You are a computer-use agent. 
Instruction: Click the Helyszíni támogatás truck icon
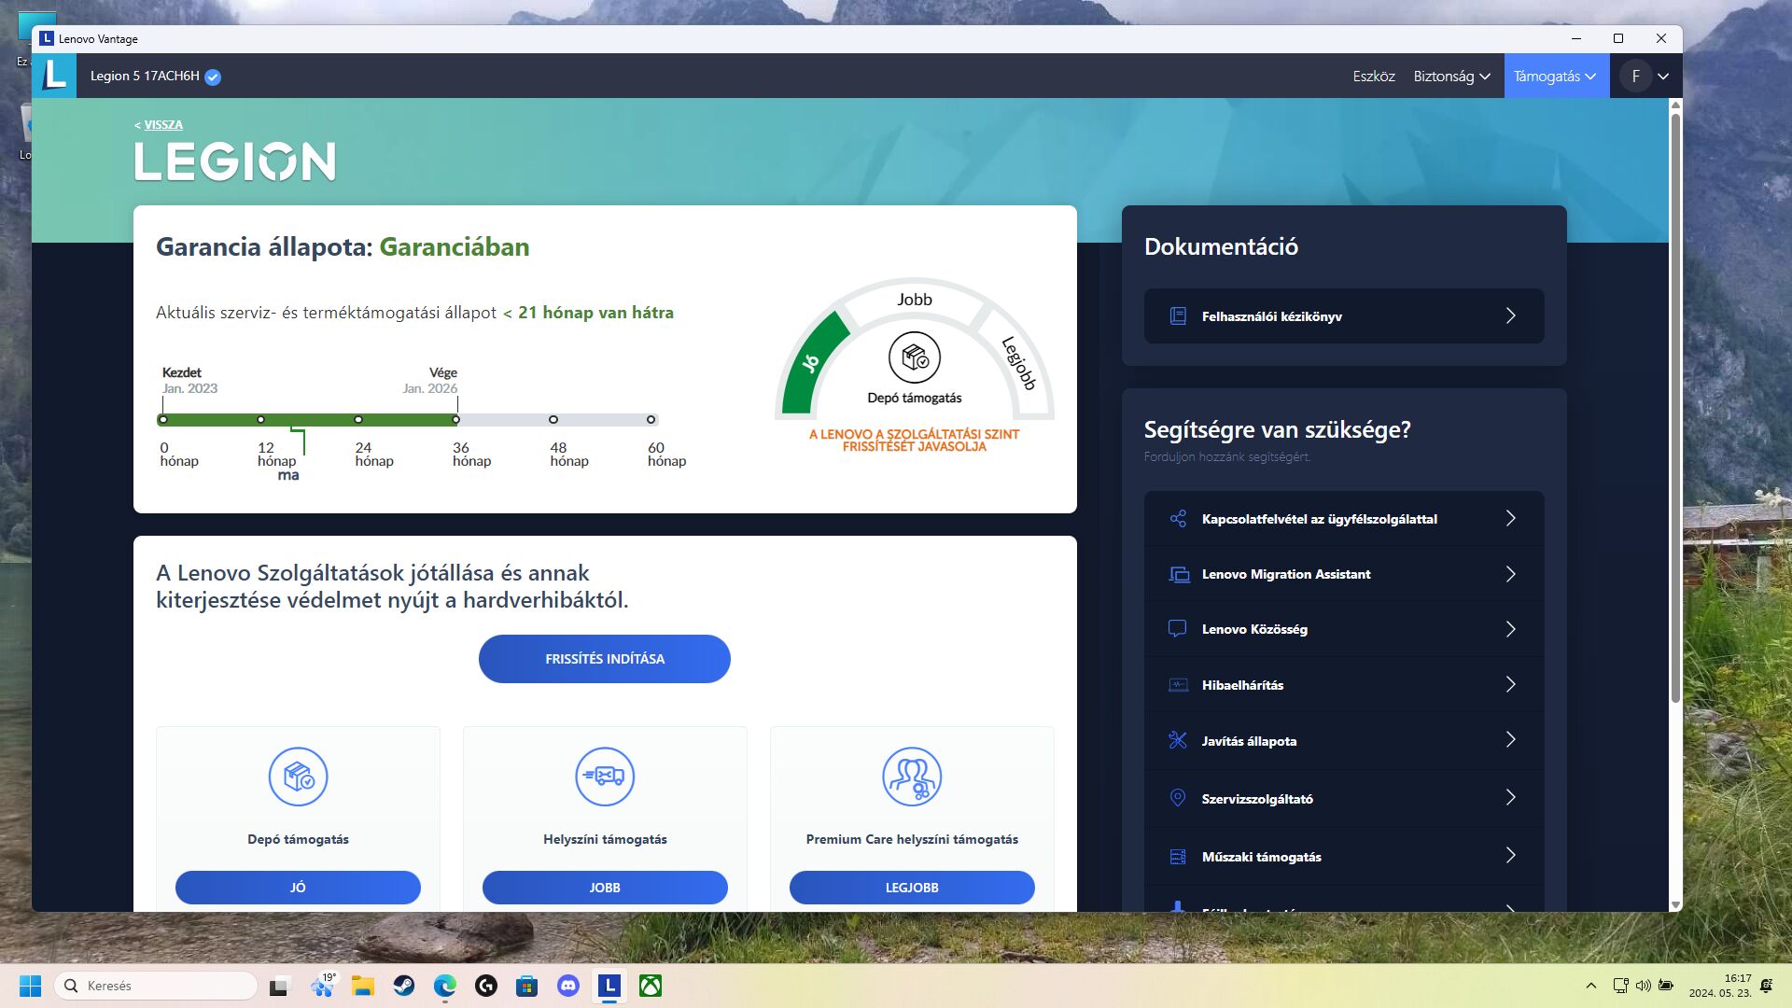(605, 777)
